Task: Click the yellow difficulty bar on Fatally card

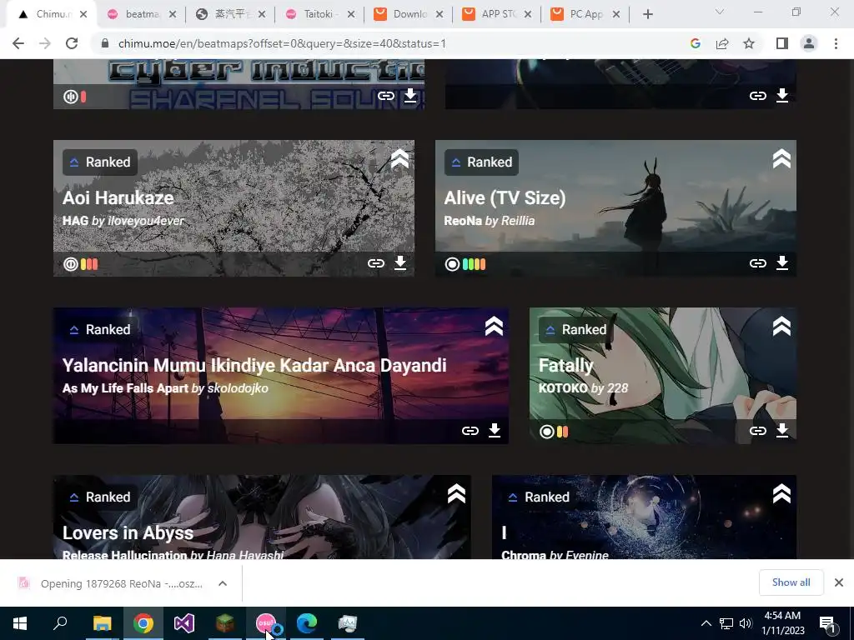Action: [x=560, y=432]
